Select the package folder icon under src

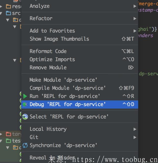16,20
